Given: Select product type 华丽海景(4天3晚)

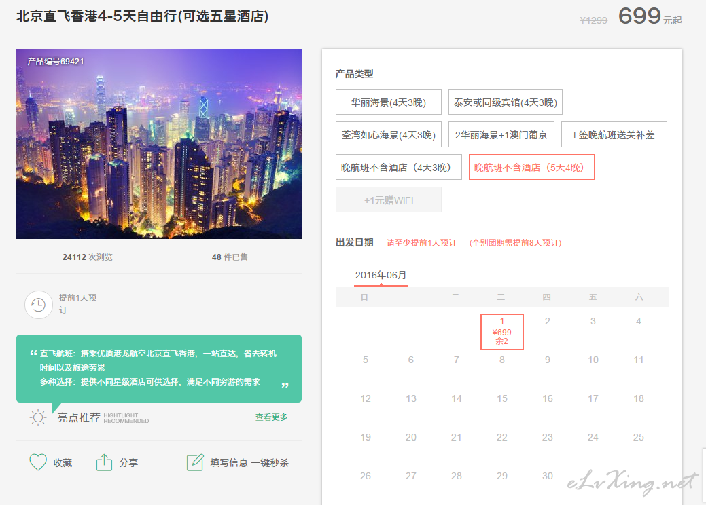Looking at the screenshot, I should coord(389,102).
